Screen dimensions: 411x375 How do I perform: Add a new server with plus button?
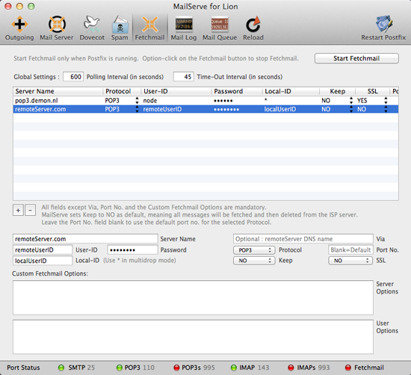click(x=18, y=210)
